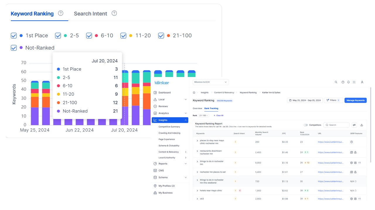Open the Overview tab
The image size is (375, 210).
197,108
